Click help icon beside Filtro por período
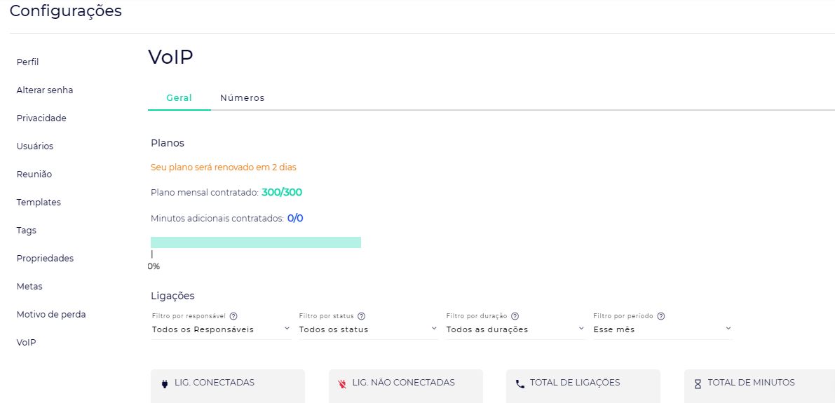 click(x=661, y=316)
